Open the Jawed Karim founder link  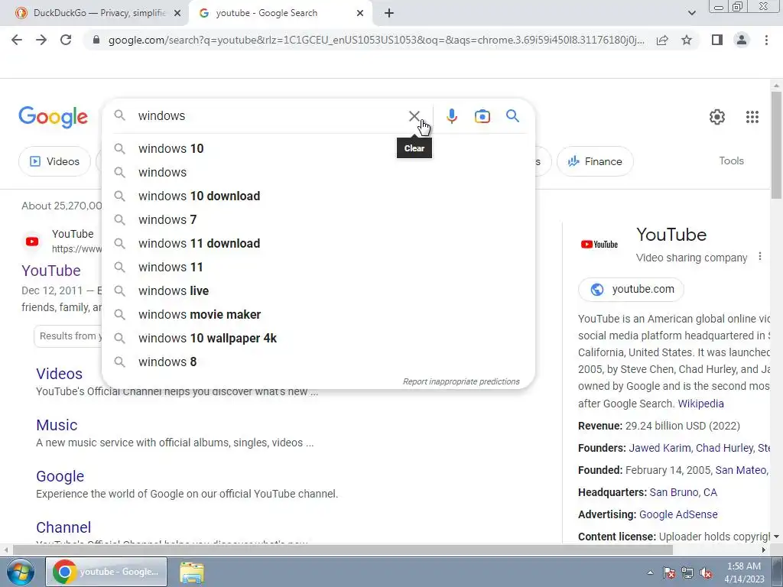[x=660, y=448]
